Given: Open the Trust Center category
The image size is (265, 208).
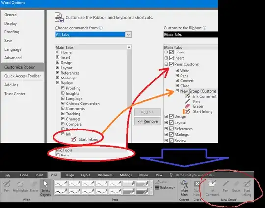Looking at the screenshot, I should 15,94.
